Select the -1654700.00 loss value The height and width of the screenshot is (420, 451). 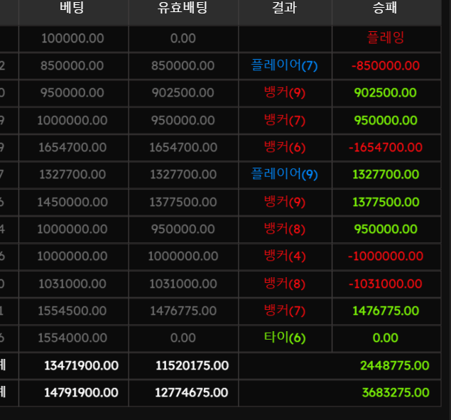coord(385,148)
